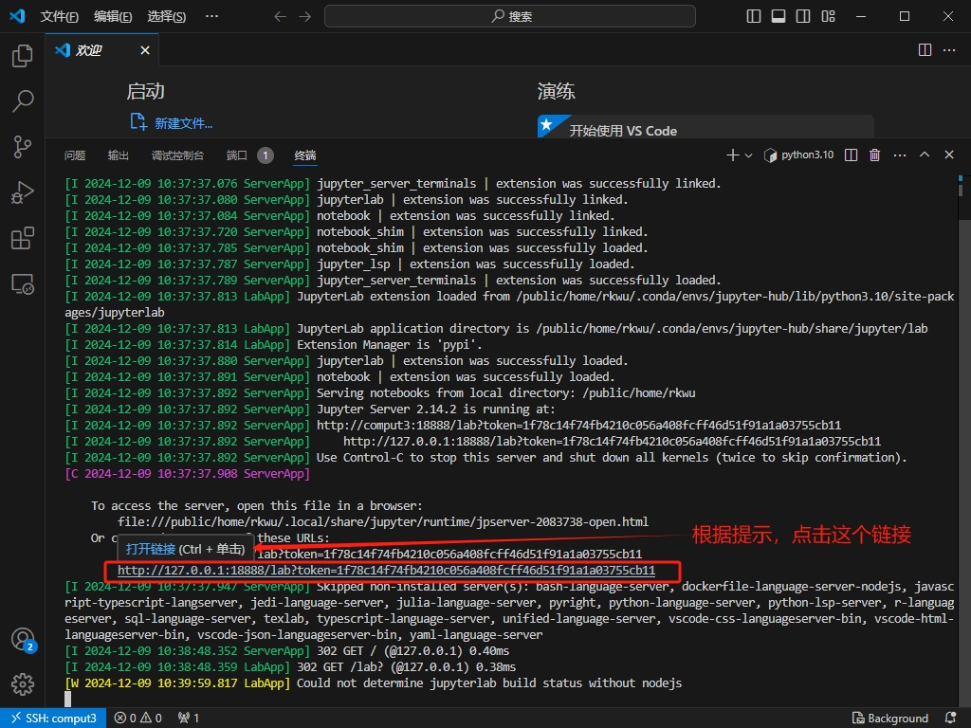971x728 pixels.
Task: Split the terminal pane
Action: [852, 155]
